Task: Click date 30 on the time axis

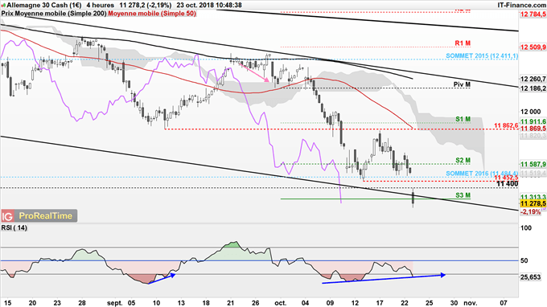Action: pyautogui.click(x=454, y=303)
